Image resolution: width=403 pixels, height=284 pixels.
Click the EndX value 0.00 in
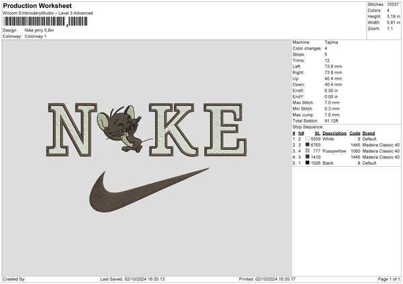pyautogui.click(x=331, y=90)
